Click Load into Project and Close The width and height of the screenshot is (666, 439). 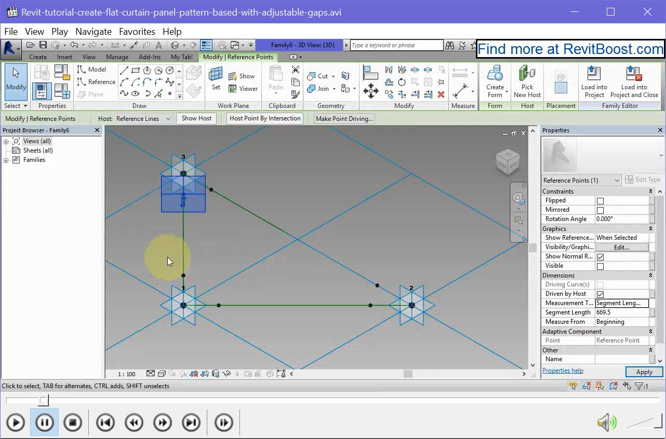pos(633,81)
